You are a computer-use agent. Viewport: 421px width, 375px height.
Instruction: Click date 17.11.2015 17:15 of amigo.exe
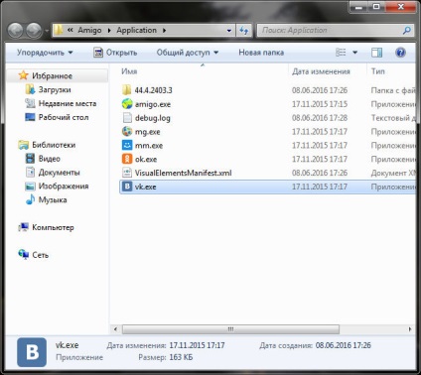[320, 104]
